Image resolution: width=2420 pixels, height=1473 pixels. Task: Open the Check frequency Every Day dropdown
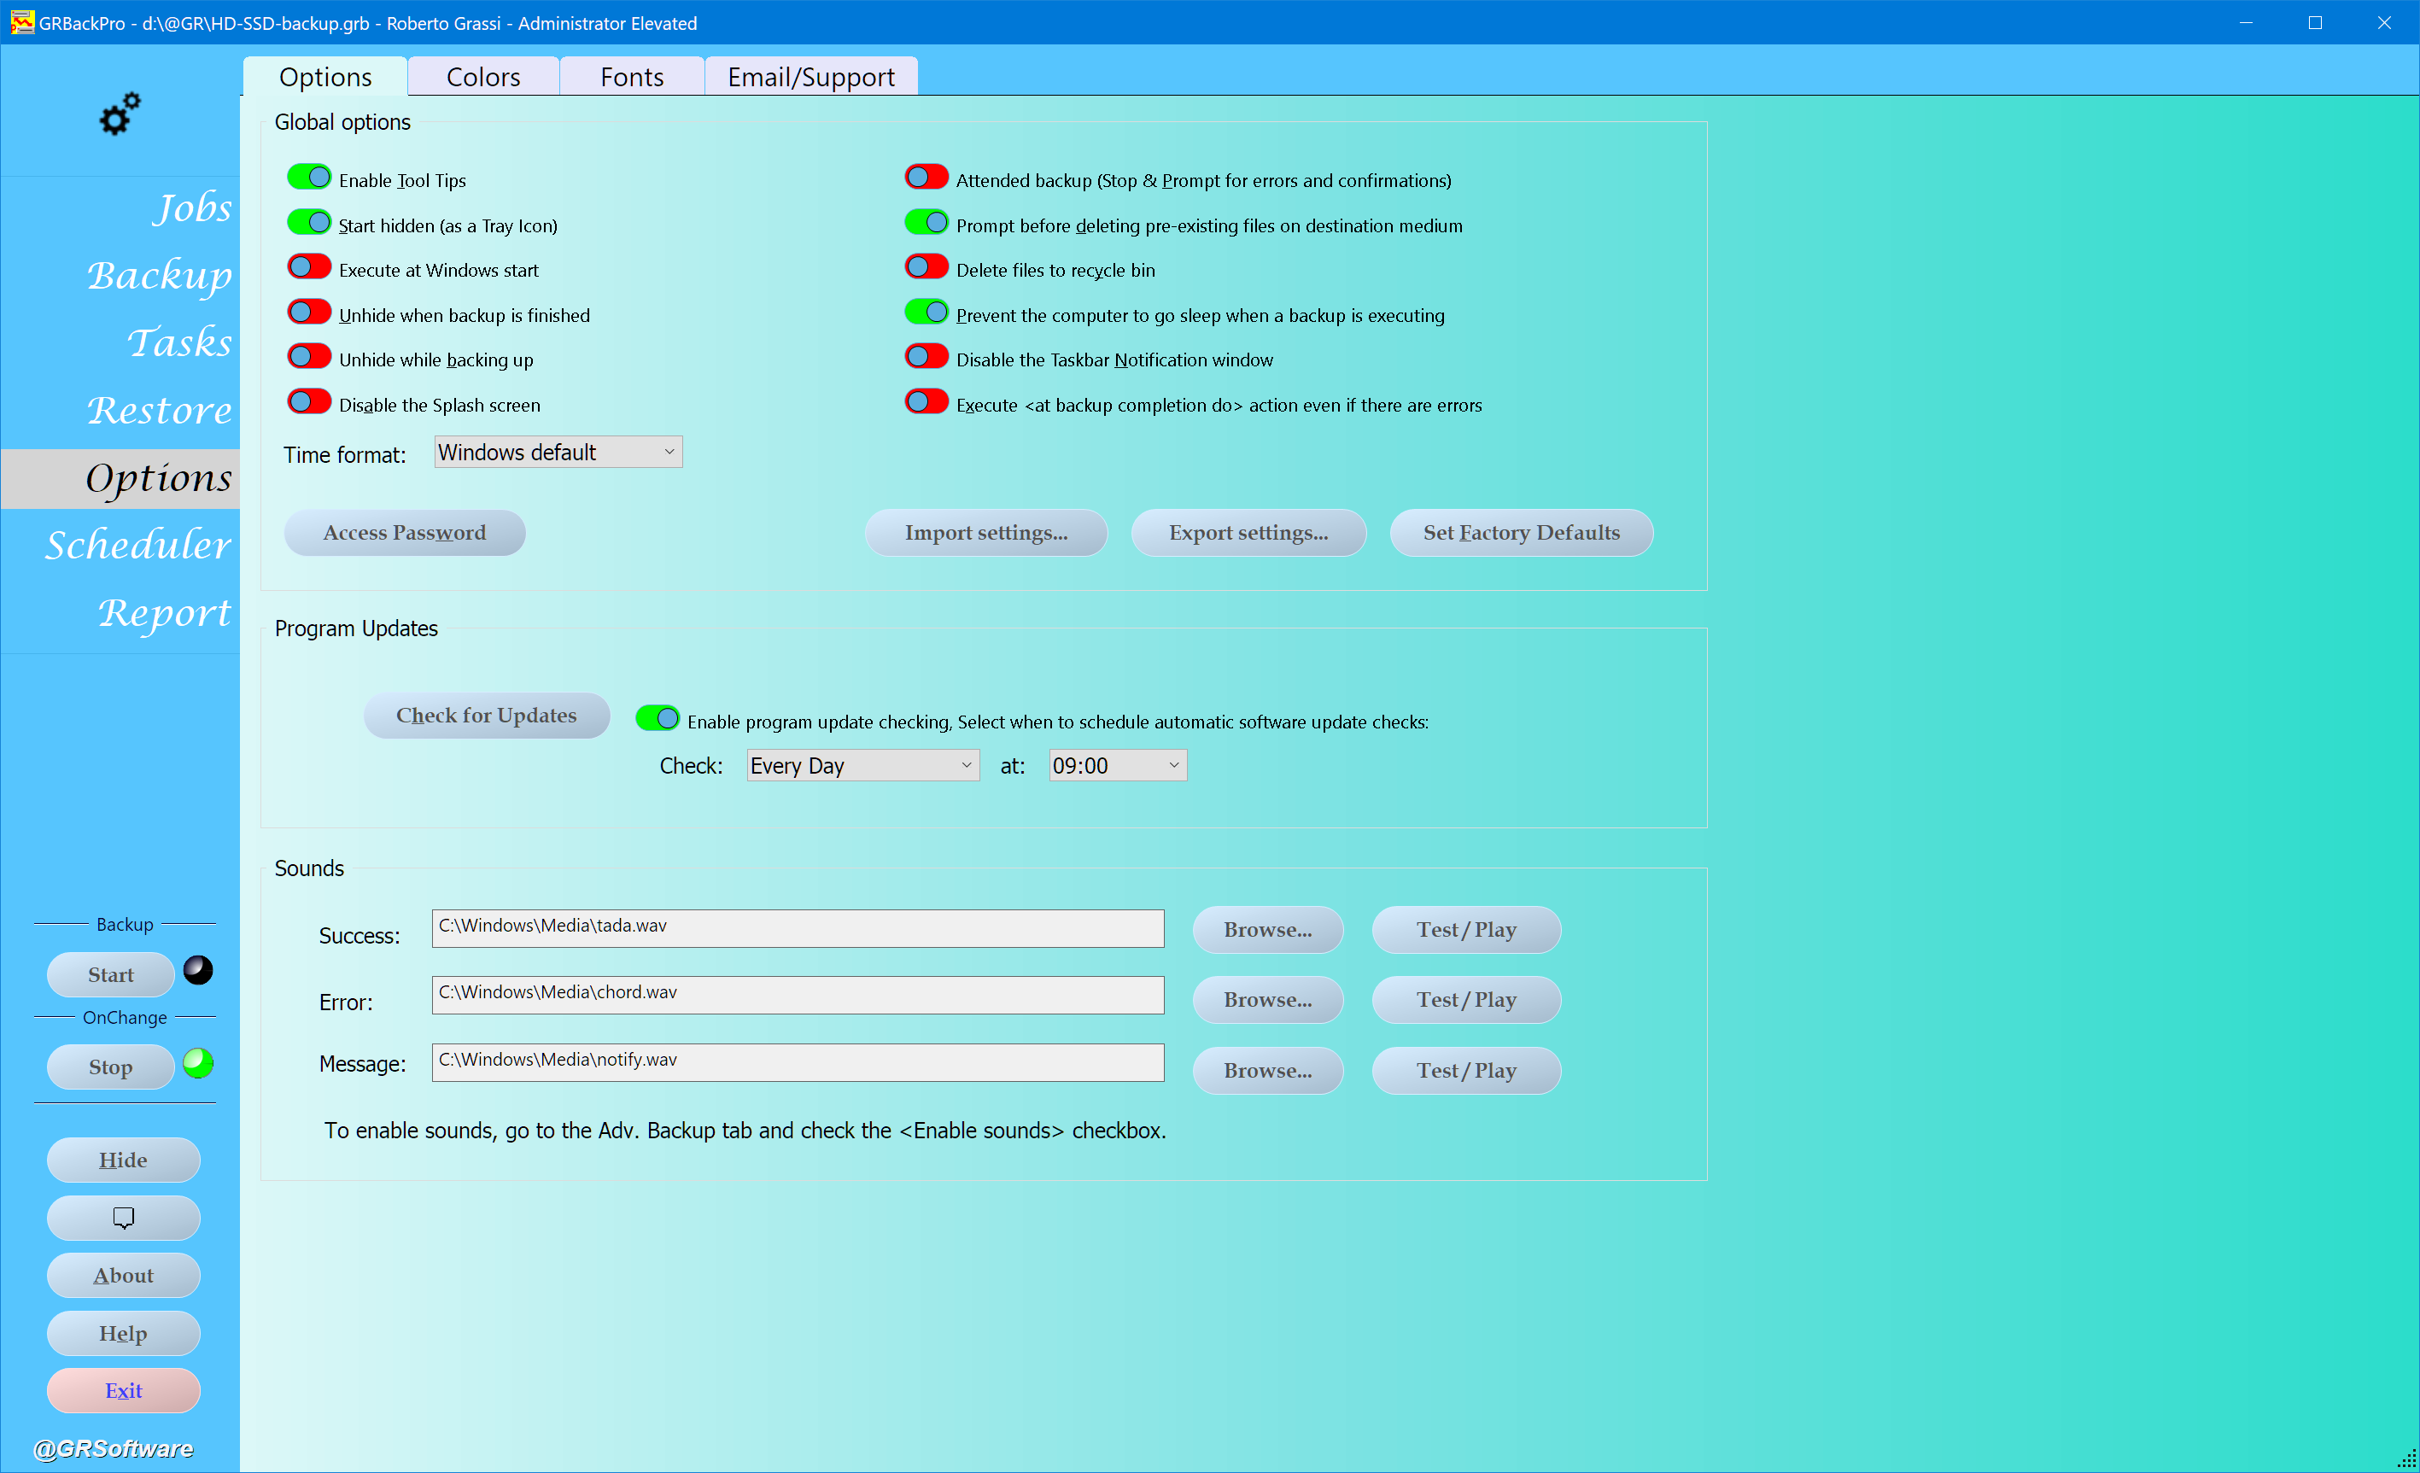(862, 765)
